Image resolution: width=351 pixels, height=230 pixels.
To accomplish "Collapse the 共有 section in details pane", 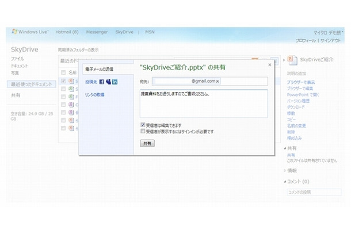I will pos(285,148).
